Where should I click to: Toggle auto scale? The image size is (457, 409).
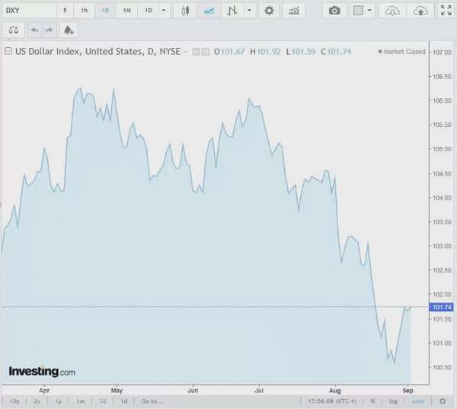(x=418, y=401)
